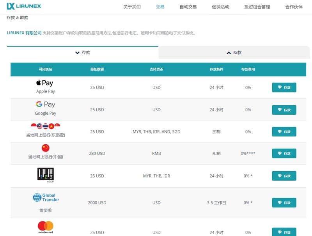Click the LIRUNEX logo
The image size is (312, 236).
click(x=24, y=6)
